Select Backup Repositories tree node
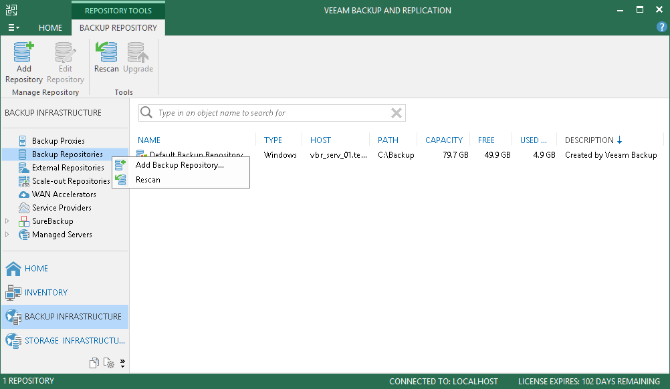The height and width of the screenshot is (389, 670). [67, 154]
